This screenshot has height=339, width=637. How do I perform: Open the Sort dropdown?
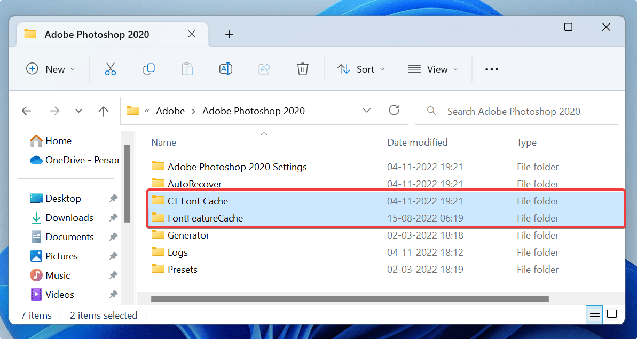(361, 69)
